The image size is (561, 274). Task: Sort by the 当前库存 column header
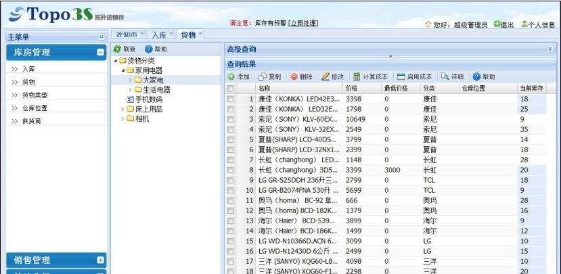click(532, 89)
